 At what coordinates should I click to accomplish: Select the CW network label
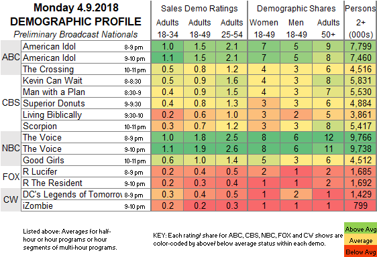[11, 200]
